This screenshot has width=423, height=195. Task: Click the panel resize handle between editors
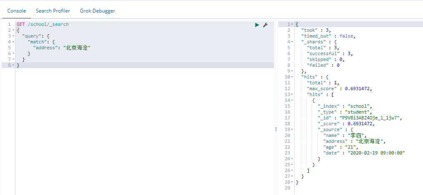click(x=276, y=130)
